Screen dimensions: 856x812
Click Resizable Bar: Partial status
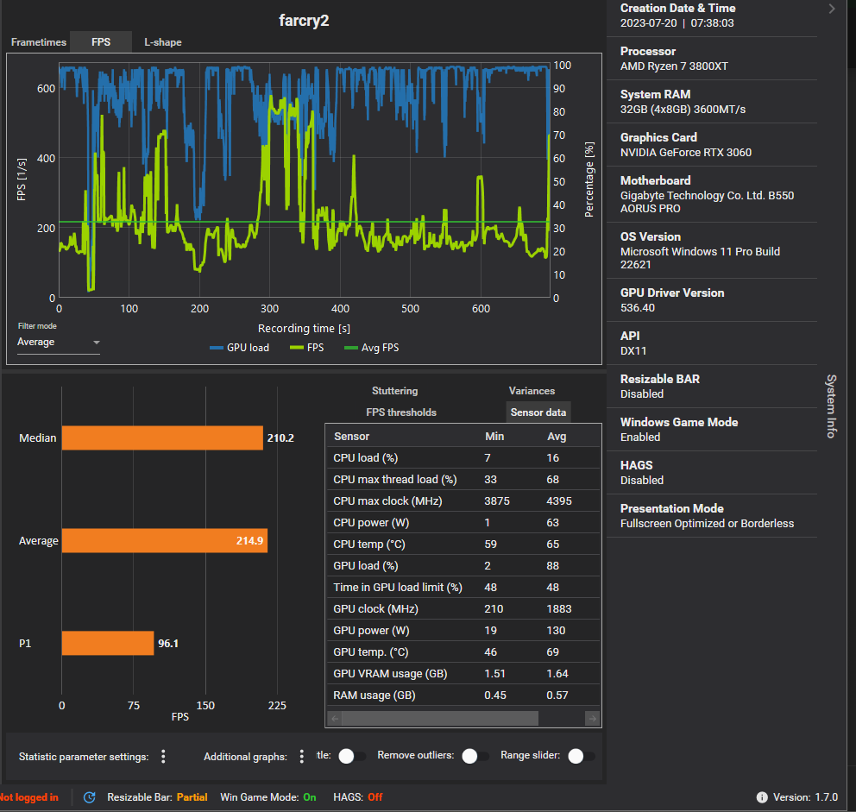click(x=157, y=797)
